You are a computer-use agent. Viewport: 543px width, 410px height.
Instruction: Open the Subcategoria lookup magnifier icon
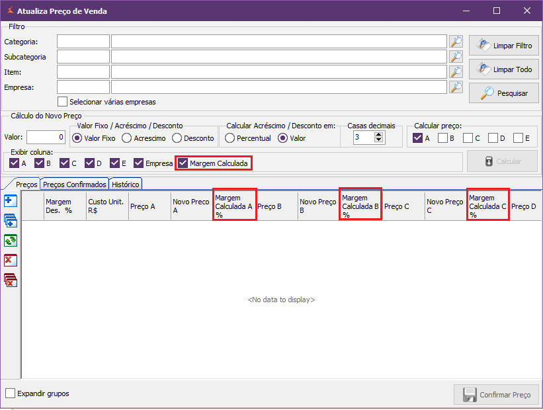(456, 57)
